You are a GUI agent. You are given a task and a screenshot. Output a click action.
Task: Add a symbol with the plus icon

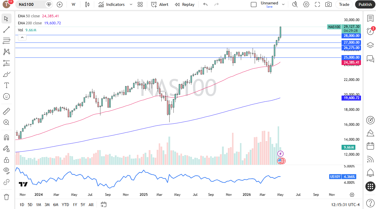[x=59, y=4]
